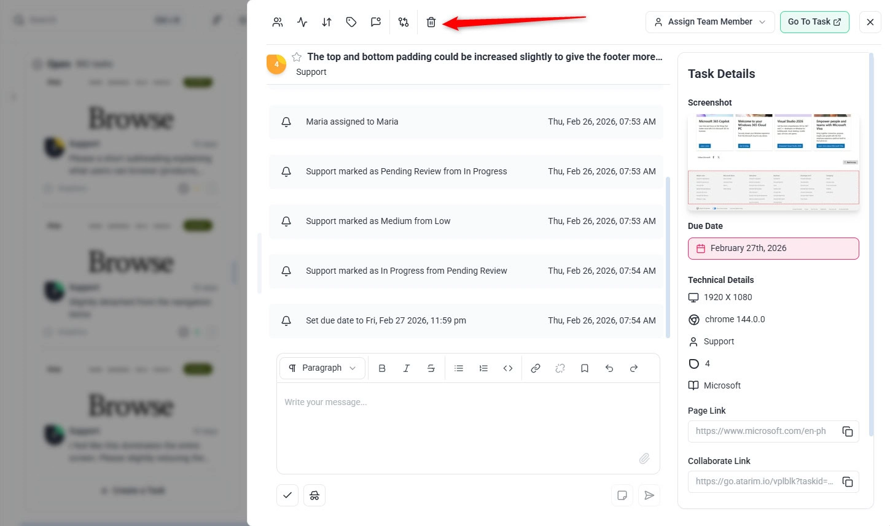Open the activity status icon
This screenshot has width=890, height=526.
pos(302,22)
